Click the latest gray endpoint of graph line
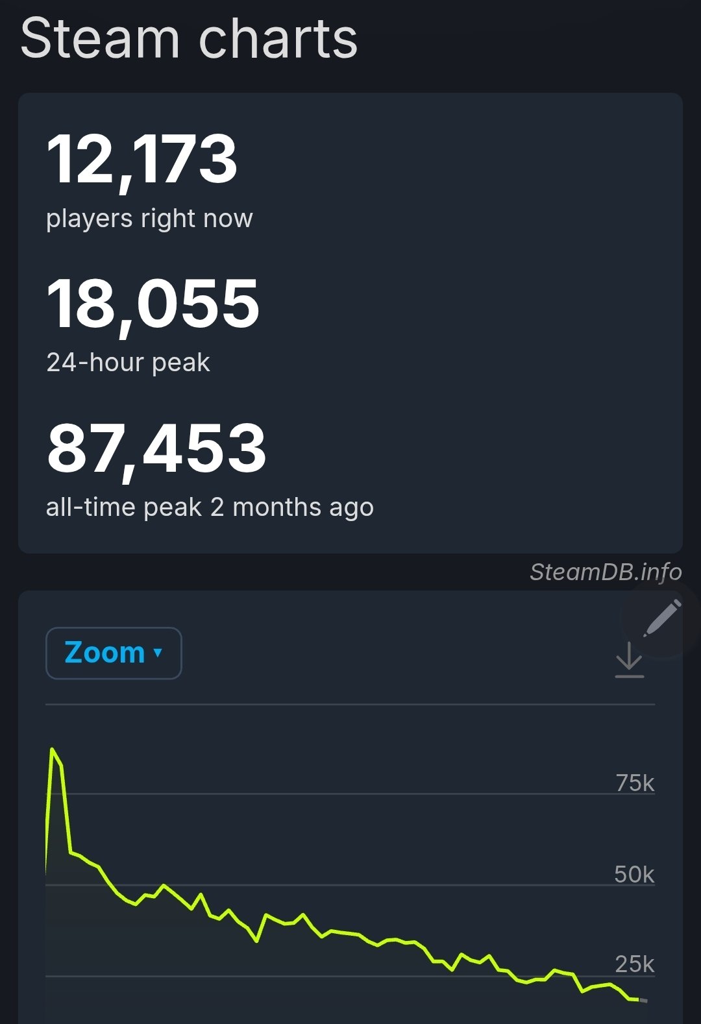701x1024 pixels. point(643,1001)
